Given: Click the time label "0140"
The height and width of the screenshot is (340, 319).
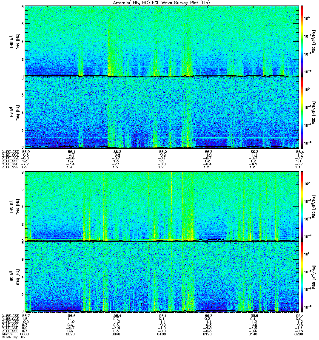Looking at the screenshot, I should [x=253, y=334].
